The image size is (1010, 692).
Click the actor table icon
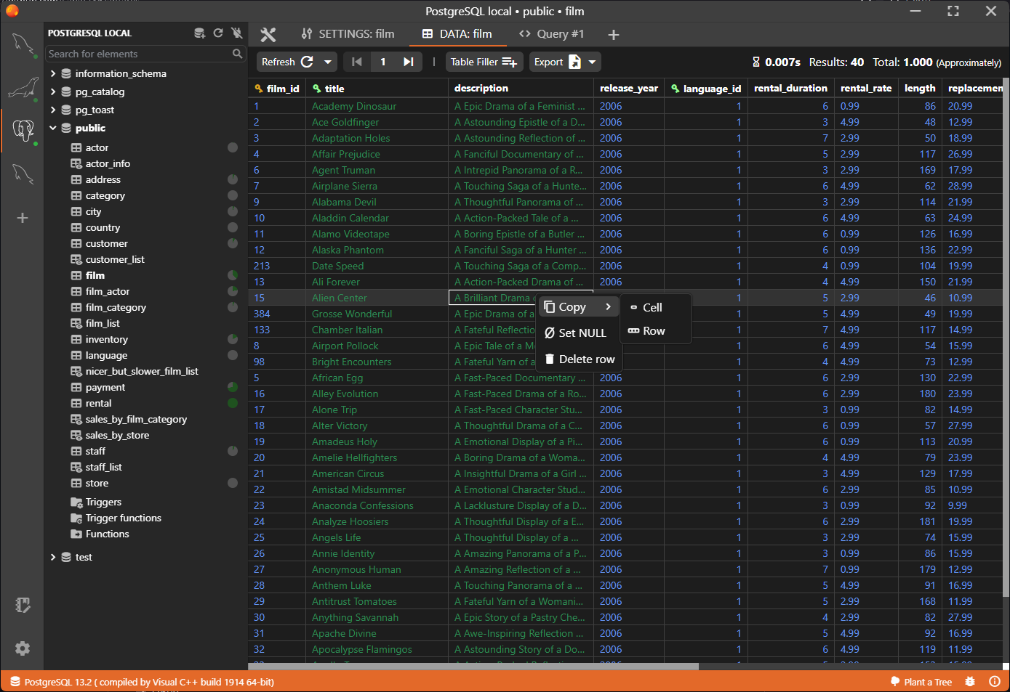pyautogui.click(x=76, y=147)
